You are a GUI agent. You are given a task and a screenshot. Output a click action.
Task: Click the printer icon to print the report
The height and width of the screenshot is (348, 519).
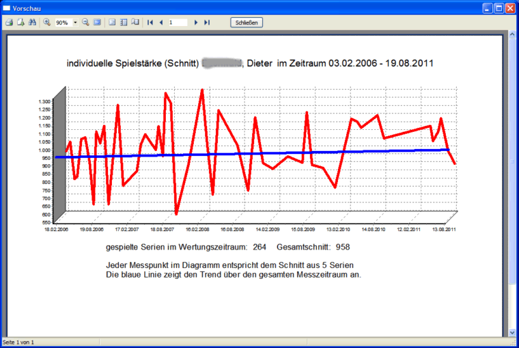coord(10,23)
